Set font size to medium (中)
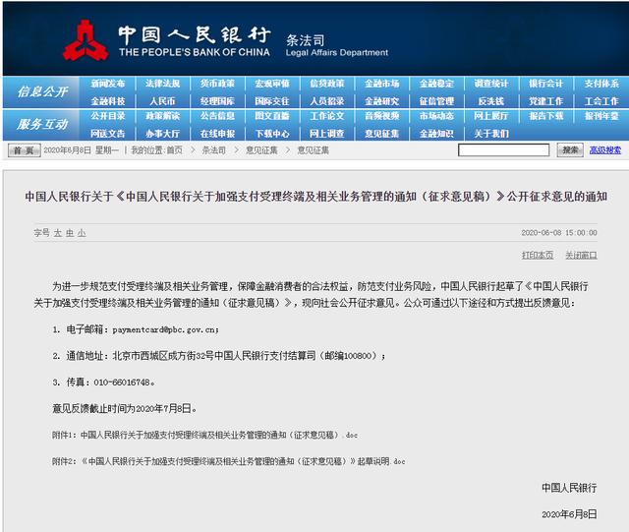 (69, 233)
